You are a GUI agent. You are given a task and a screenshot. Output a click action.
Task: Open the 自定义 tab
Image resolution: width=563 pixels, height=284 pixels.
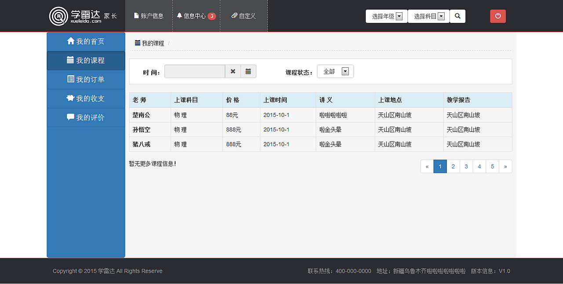244,16
